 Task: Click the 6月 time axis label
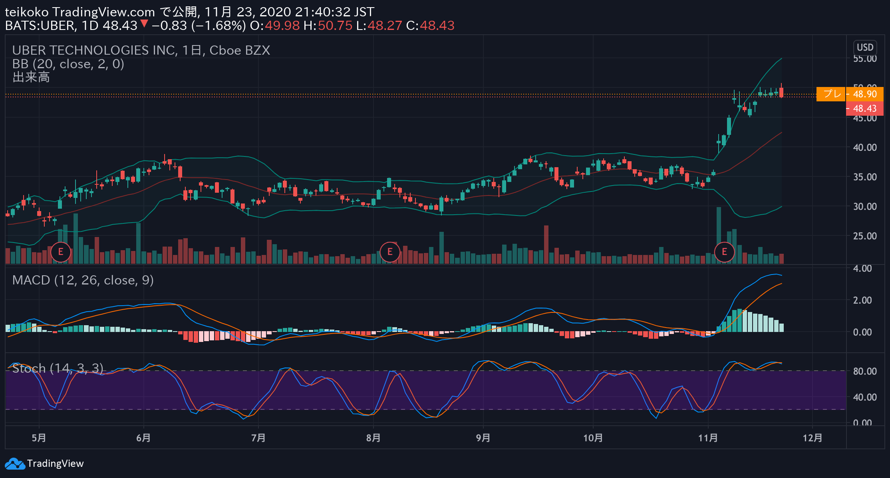(143, 438)
